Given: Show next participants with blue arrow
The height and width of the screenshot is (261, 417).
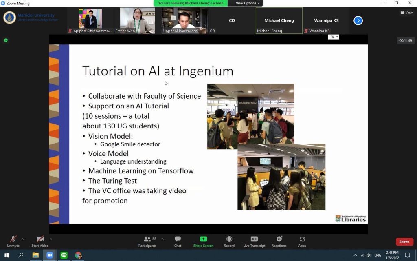Looking at the screenshot, I should (358, 20).
